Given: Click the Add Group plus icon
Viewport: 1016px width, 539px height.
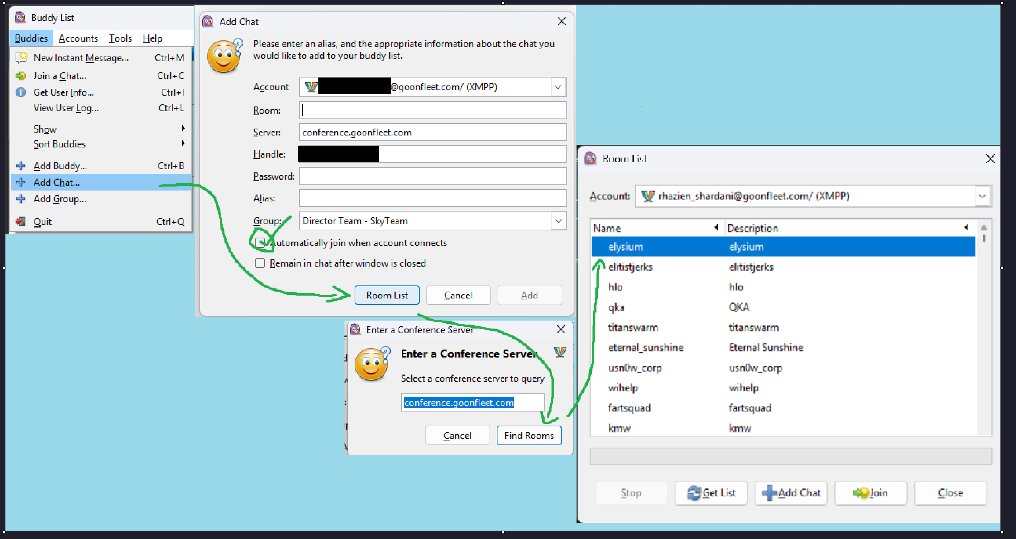Looking at the screenshot, I should tap(21, 199).
